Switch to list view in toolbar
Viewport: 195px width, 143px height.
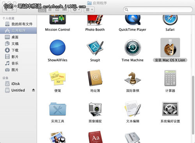(x=50, y=10)
